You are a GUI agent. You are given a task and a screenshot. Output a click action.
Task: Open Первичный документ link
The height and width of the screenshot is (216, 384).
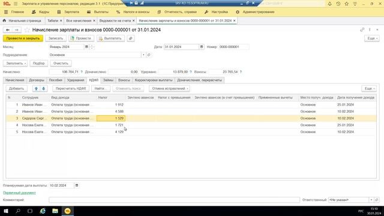[19, 193]
